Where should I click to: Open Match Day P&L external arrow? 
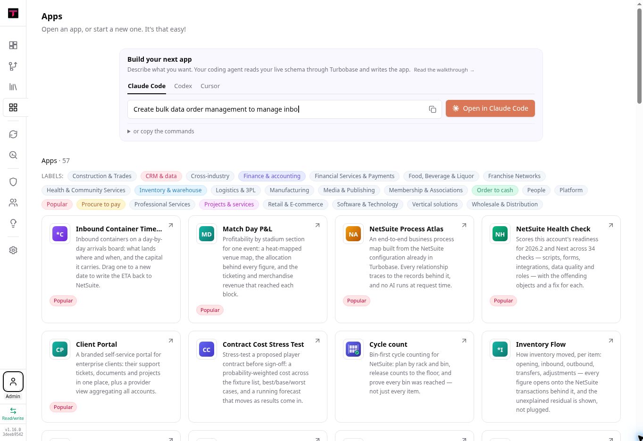pos(317,225)
